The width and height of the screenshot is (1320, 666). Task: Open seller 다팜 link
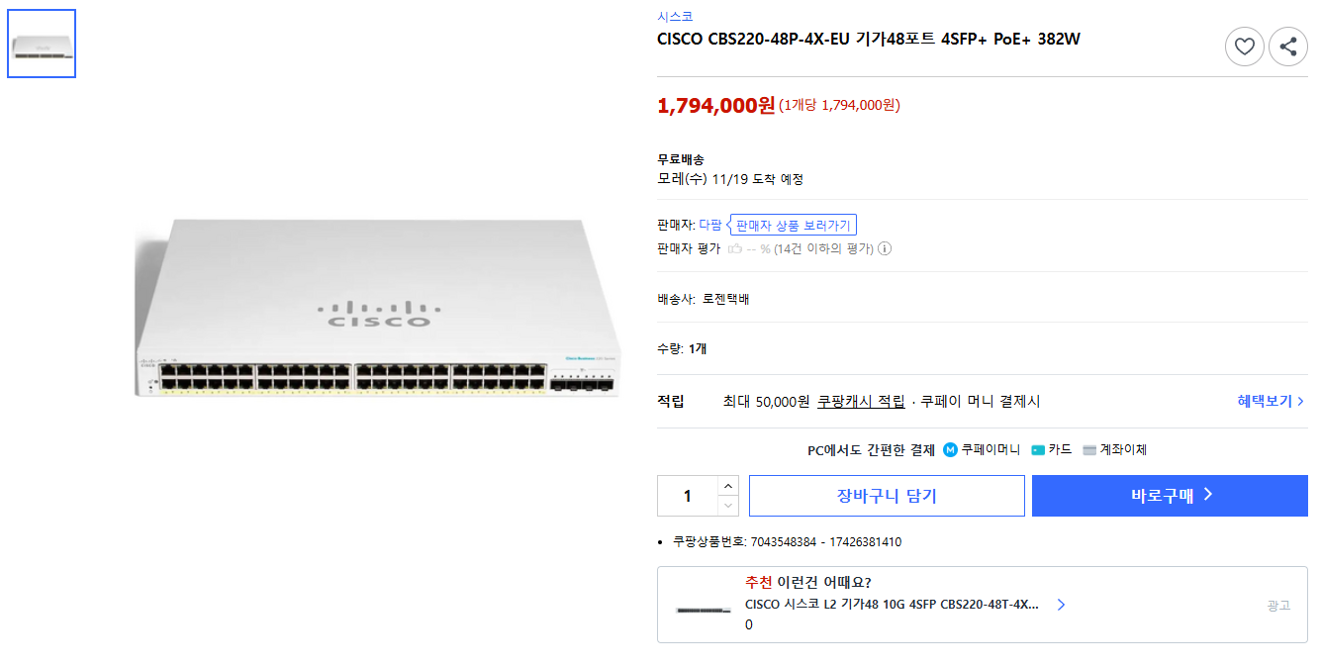point(710,225)
